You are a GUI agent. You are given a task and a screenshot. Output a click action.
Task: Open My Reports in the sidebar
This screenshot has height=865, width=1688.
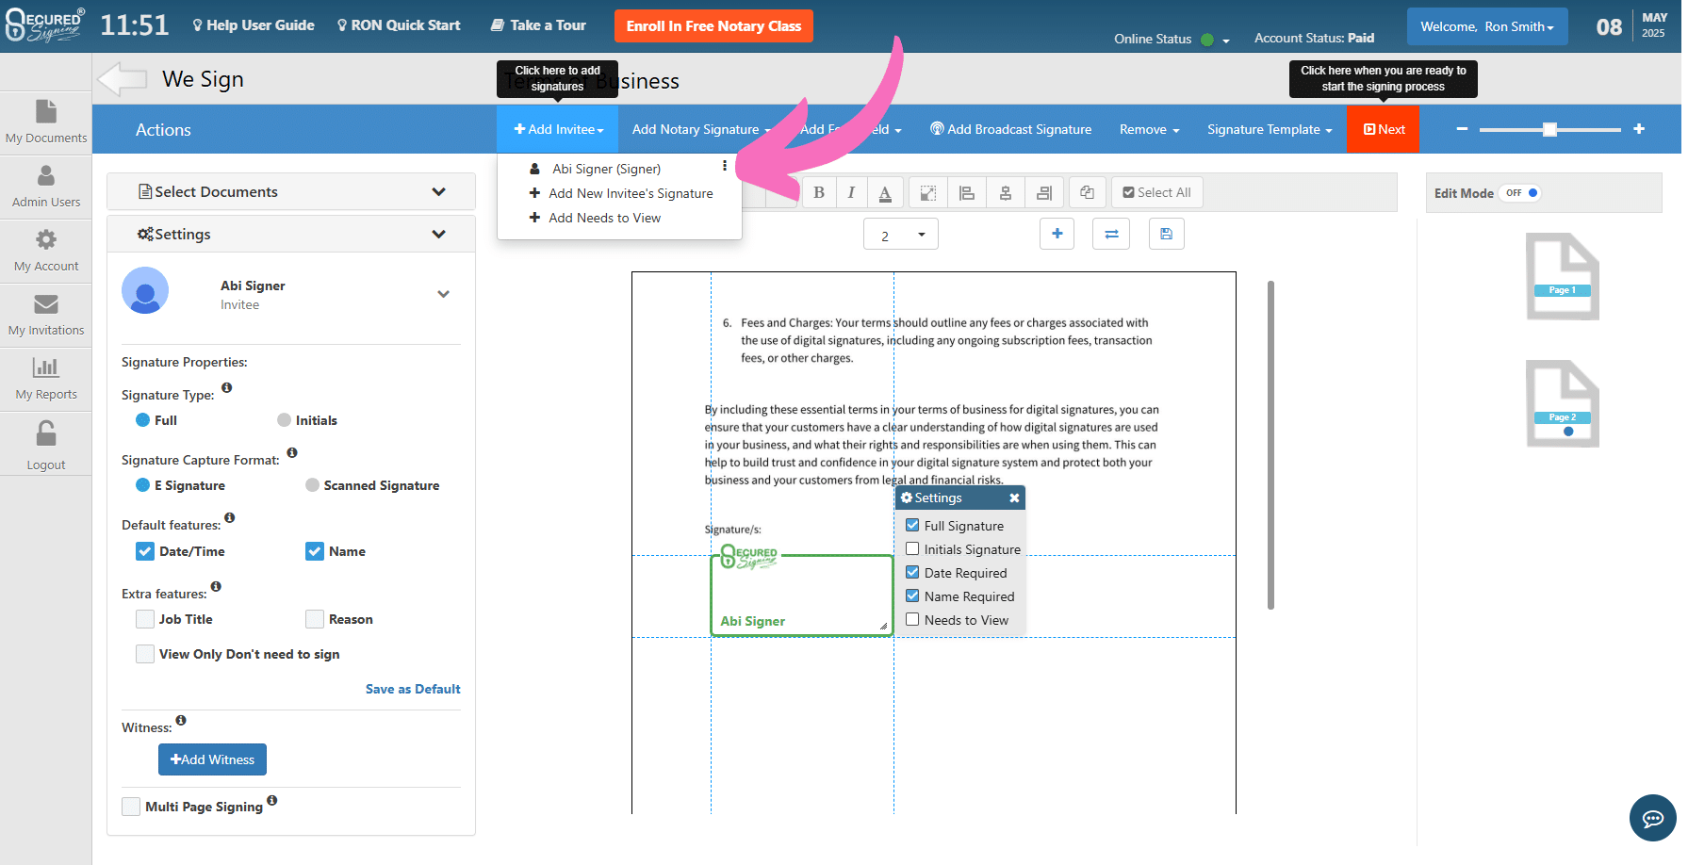pyautogui.click(x=46, y=379)
